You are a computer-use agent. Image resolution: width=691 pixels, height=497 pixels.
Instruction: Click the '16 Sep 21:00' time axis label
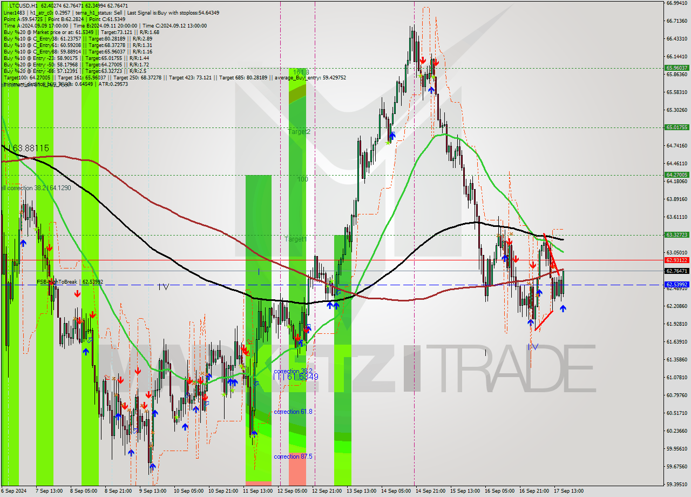pyautogui.click(x=534, y=491)
